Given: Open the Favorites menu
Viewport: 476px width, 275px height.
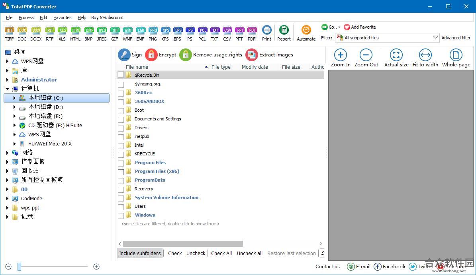Looking at the screenshot, I should coord(63,17).
